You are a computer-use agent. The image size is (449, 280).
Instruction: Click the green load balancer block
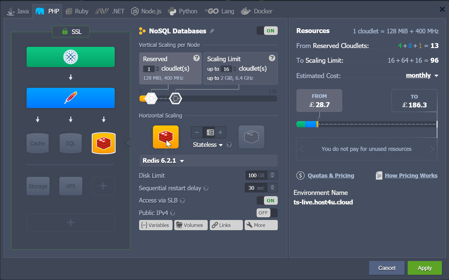[71, 57]
